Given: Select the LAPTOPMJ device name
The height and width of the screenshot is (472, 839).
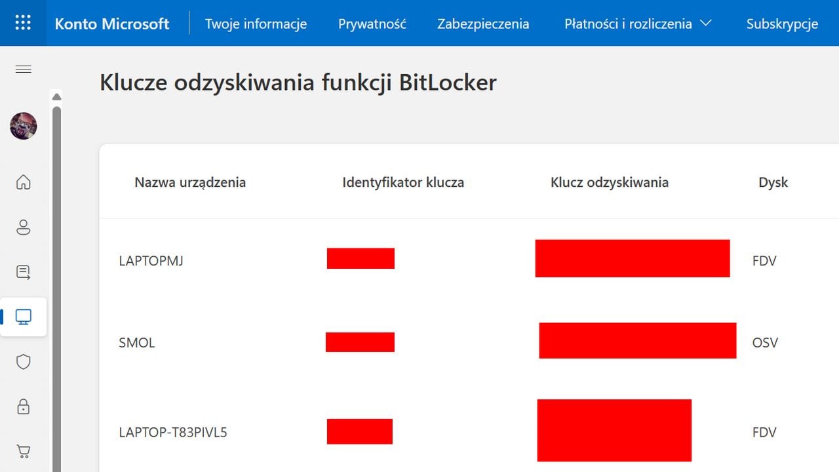Looking at the screenshot, I should point(151,261).
